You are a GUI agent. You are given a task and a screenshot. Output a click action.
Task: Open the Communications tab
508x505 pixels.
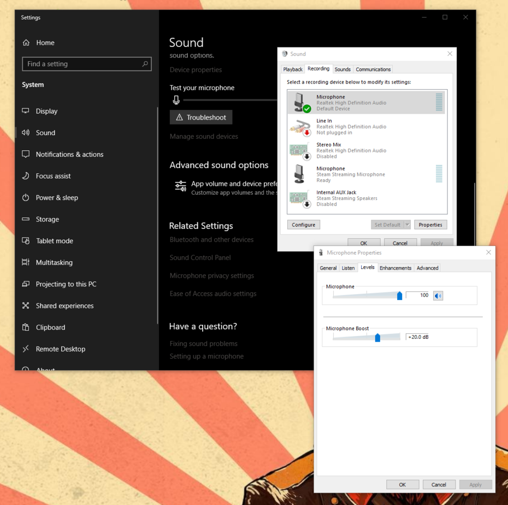(373, 69)
